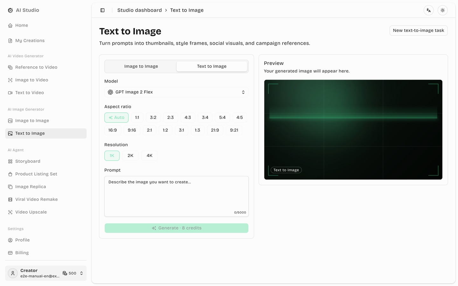Choose the 4K resolution option
The width and height of the screenshot is (458, 286).
pos(149,156)
